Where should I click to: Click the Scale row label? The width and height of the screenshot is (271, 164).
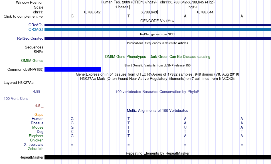point(39,7)
